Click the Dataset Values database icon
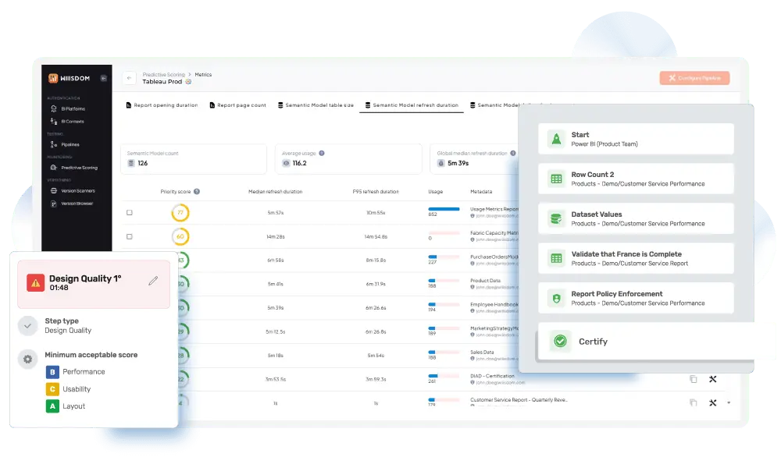 tap(556, 219)
